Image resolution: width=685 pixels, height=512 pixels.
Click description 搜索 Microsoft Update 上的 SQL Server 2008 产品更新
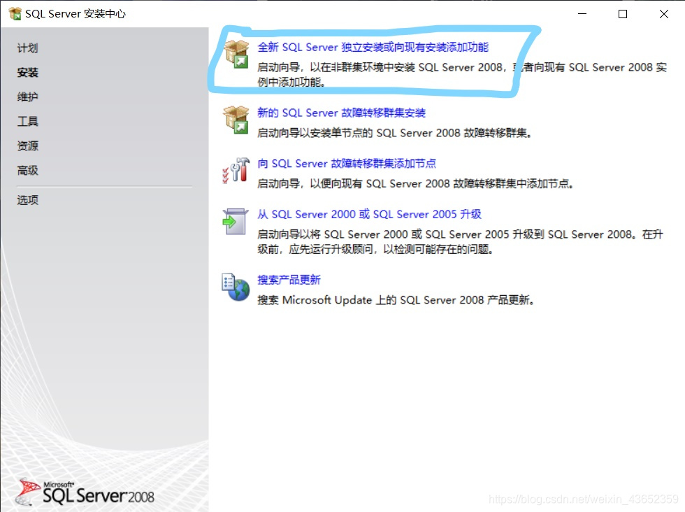pos(396,300)
